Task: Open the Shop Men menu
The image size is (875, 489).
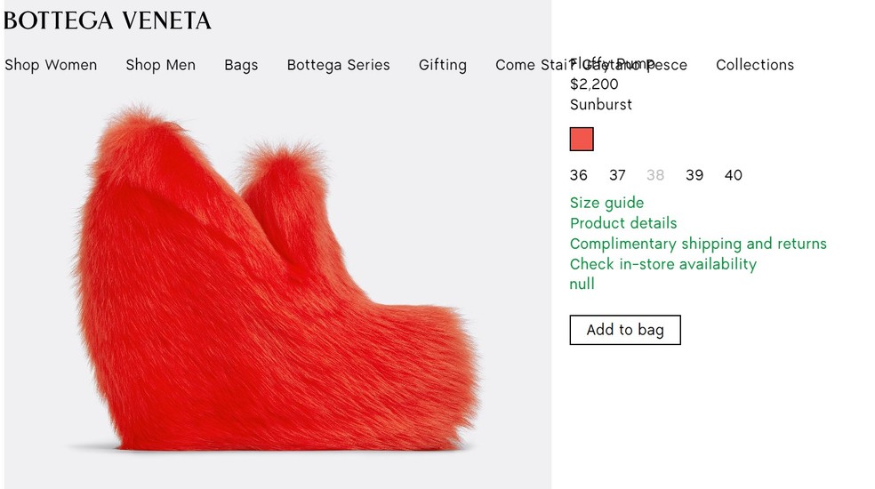Action: pos(160,65)
